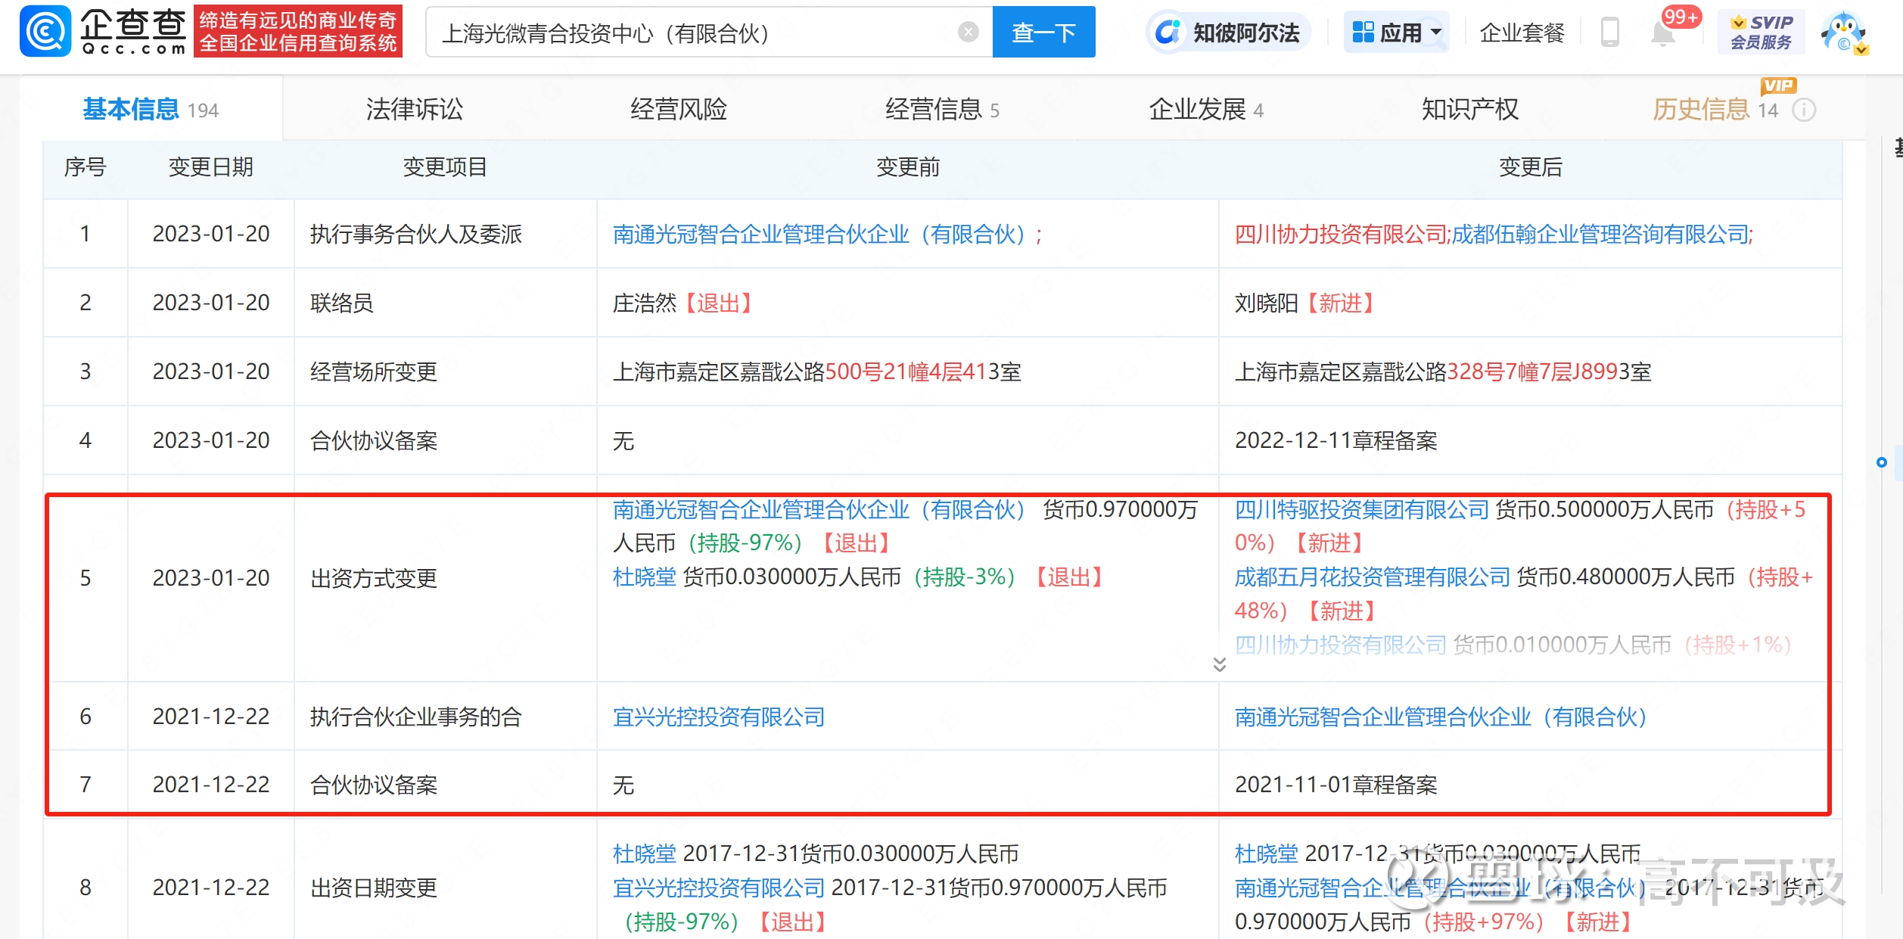Open 成都五月花投资管理有限公司 link
The width and height of the screenshot is (1903, 939).
point(1372,577)
